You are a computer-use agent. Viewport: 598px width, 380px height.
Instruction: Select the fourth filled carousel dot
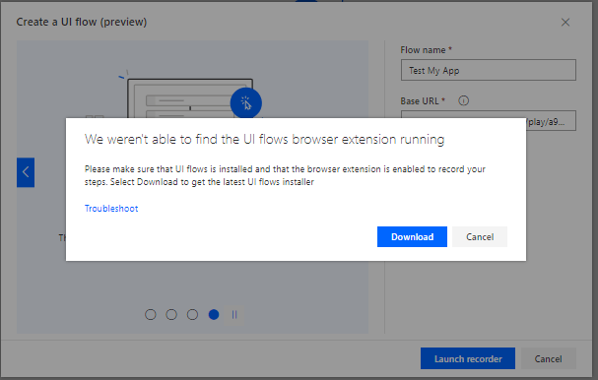(214, 314)
